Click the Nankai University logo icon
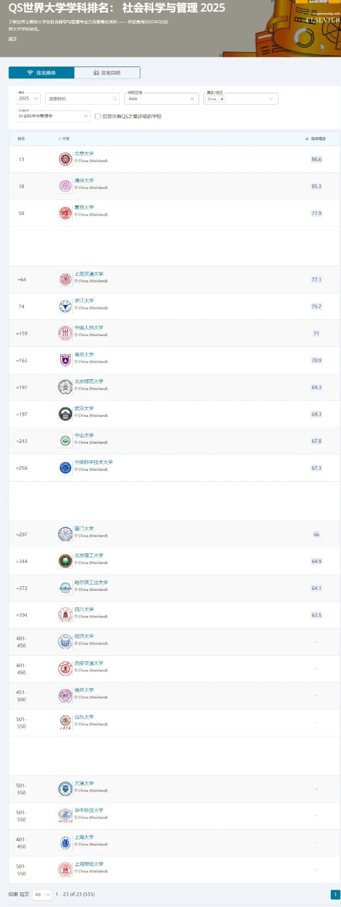Viewport: 341px width, 907px height. (x=64, y=694)
